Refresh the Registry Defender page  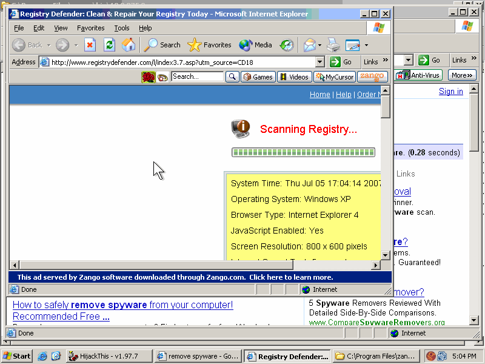109,45
